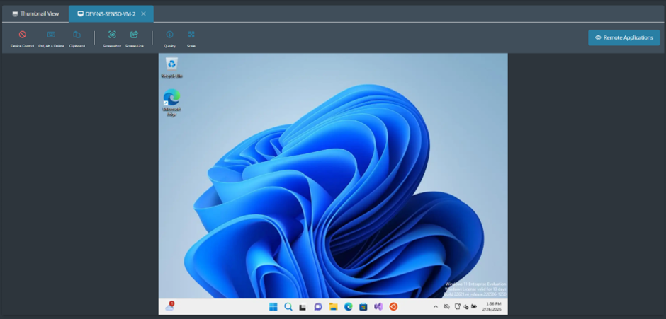Open the Quality settings
This screenshot has width=666, height=319.
pyautogui.click(x=169, y=39)
